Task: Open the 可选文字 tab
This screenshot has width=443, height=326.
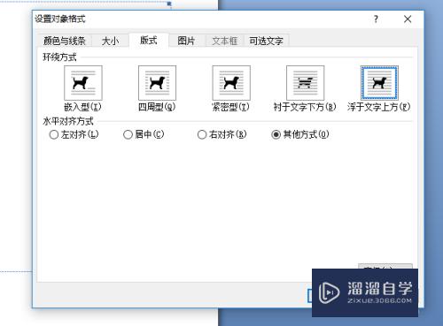Action: pos(266,41)
